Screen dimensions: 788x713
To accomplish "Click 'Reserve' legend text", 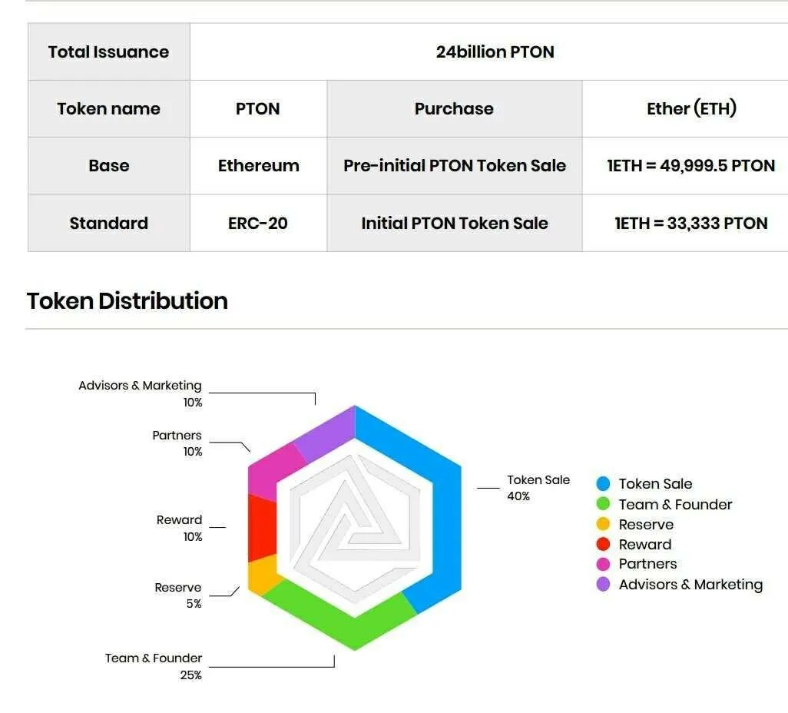I will click(x=646, y=525).
